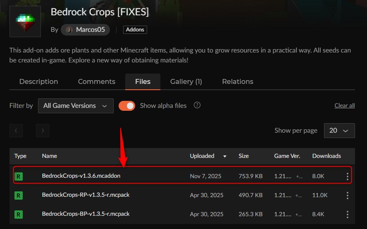Click the 11.0K downloads value
This screenshot has width=367, height=229.
(320, 195)
